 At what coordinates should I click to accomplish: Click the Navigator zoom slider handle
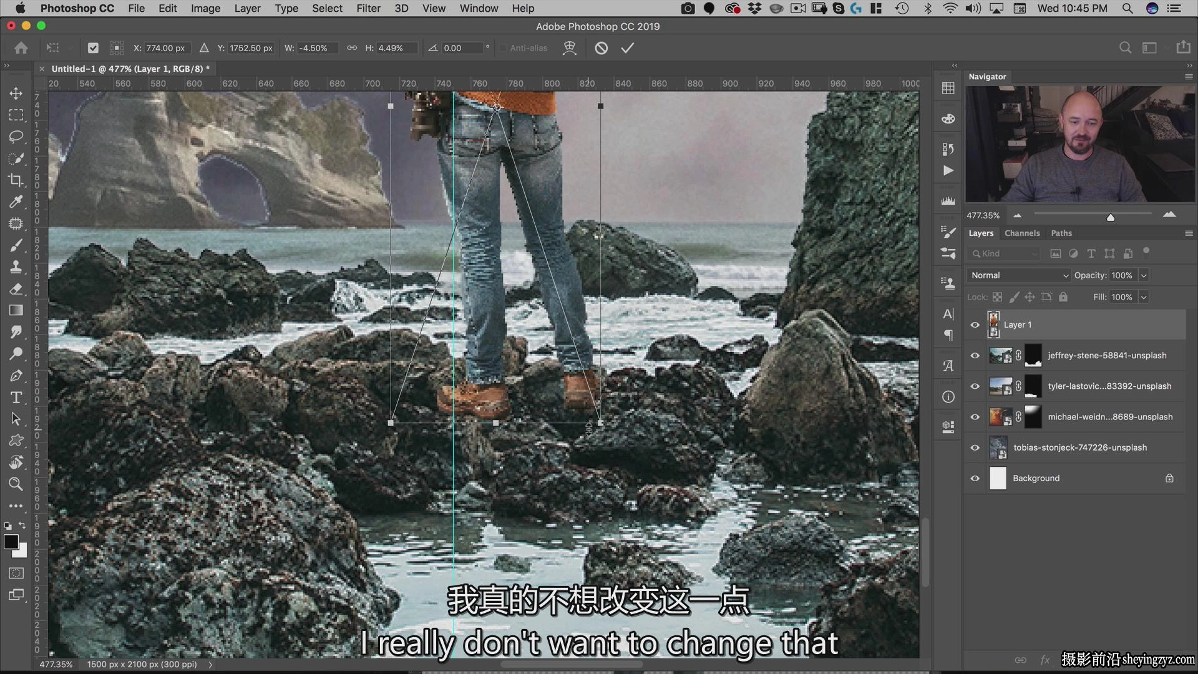click(1111, 217)
